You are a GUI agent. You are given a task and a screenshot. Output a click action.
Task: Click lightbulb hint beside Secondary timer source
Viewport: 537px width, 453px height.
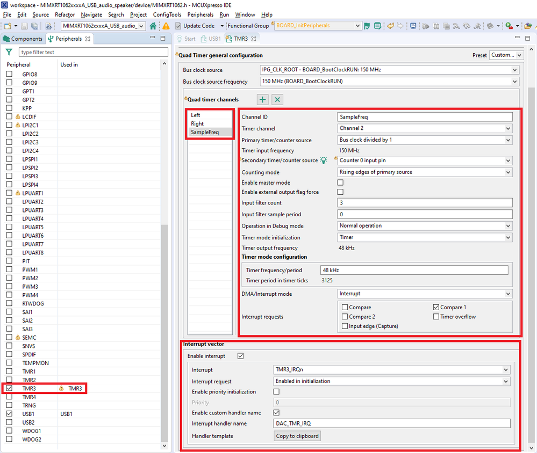click(324, 160)
